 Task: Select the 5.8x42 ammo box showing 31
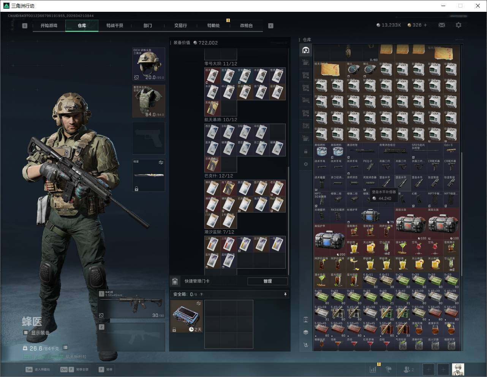click(403, 297)
